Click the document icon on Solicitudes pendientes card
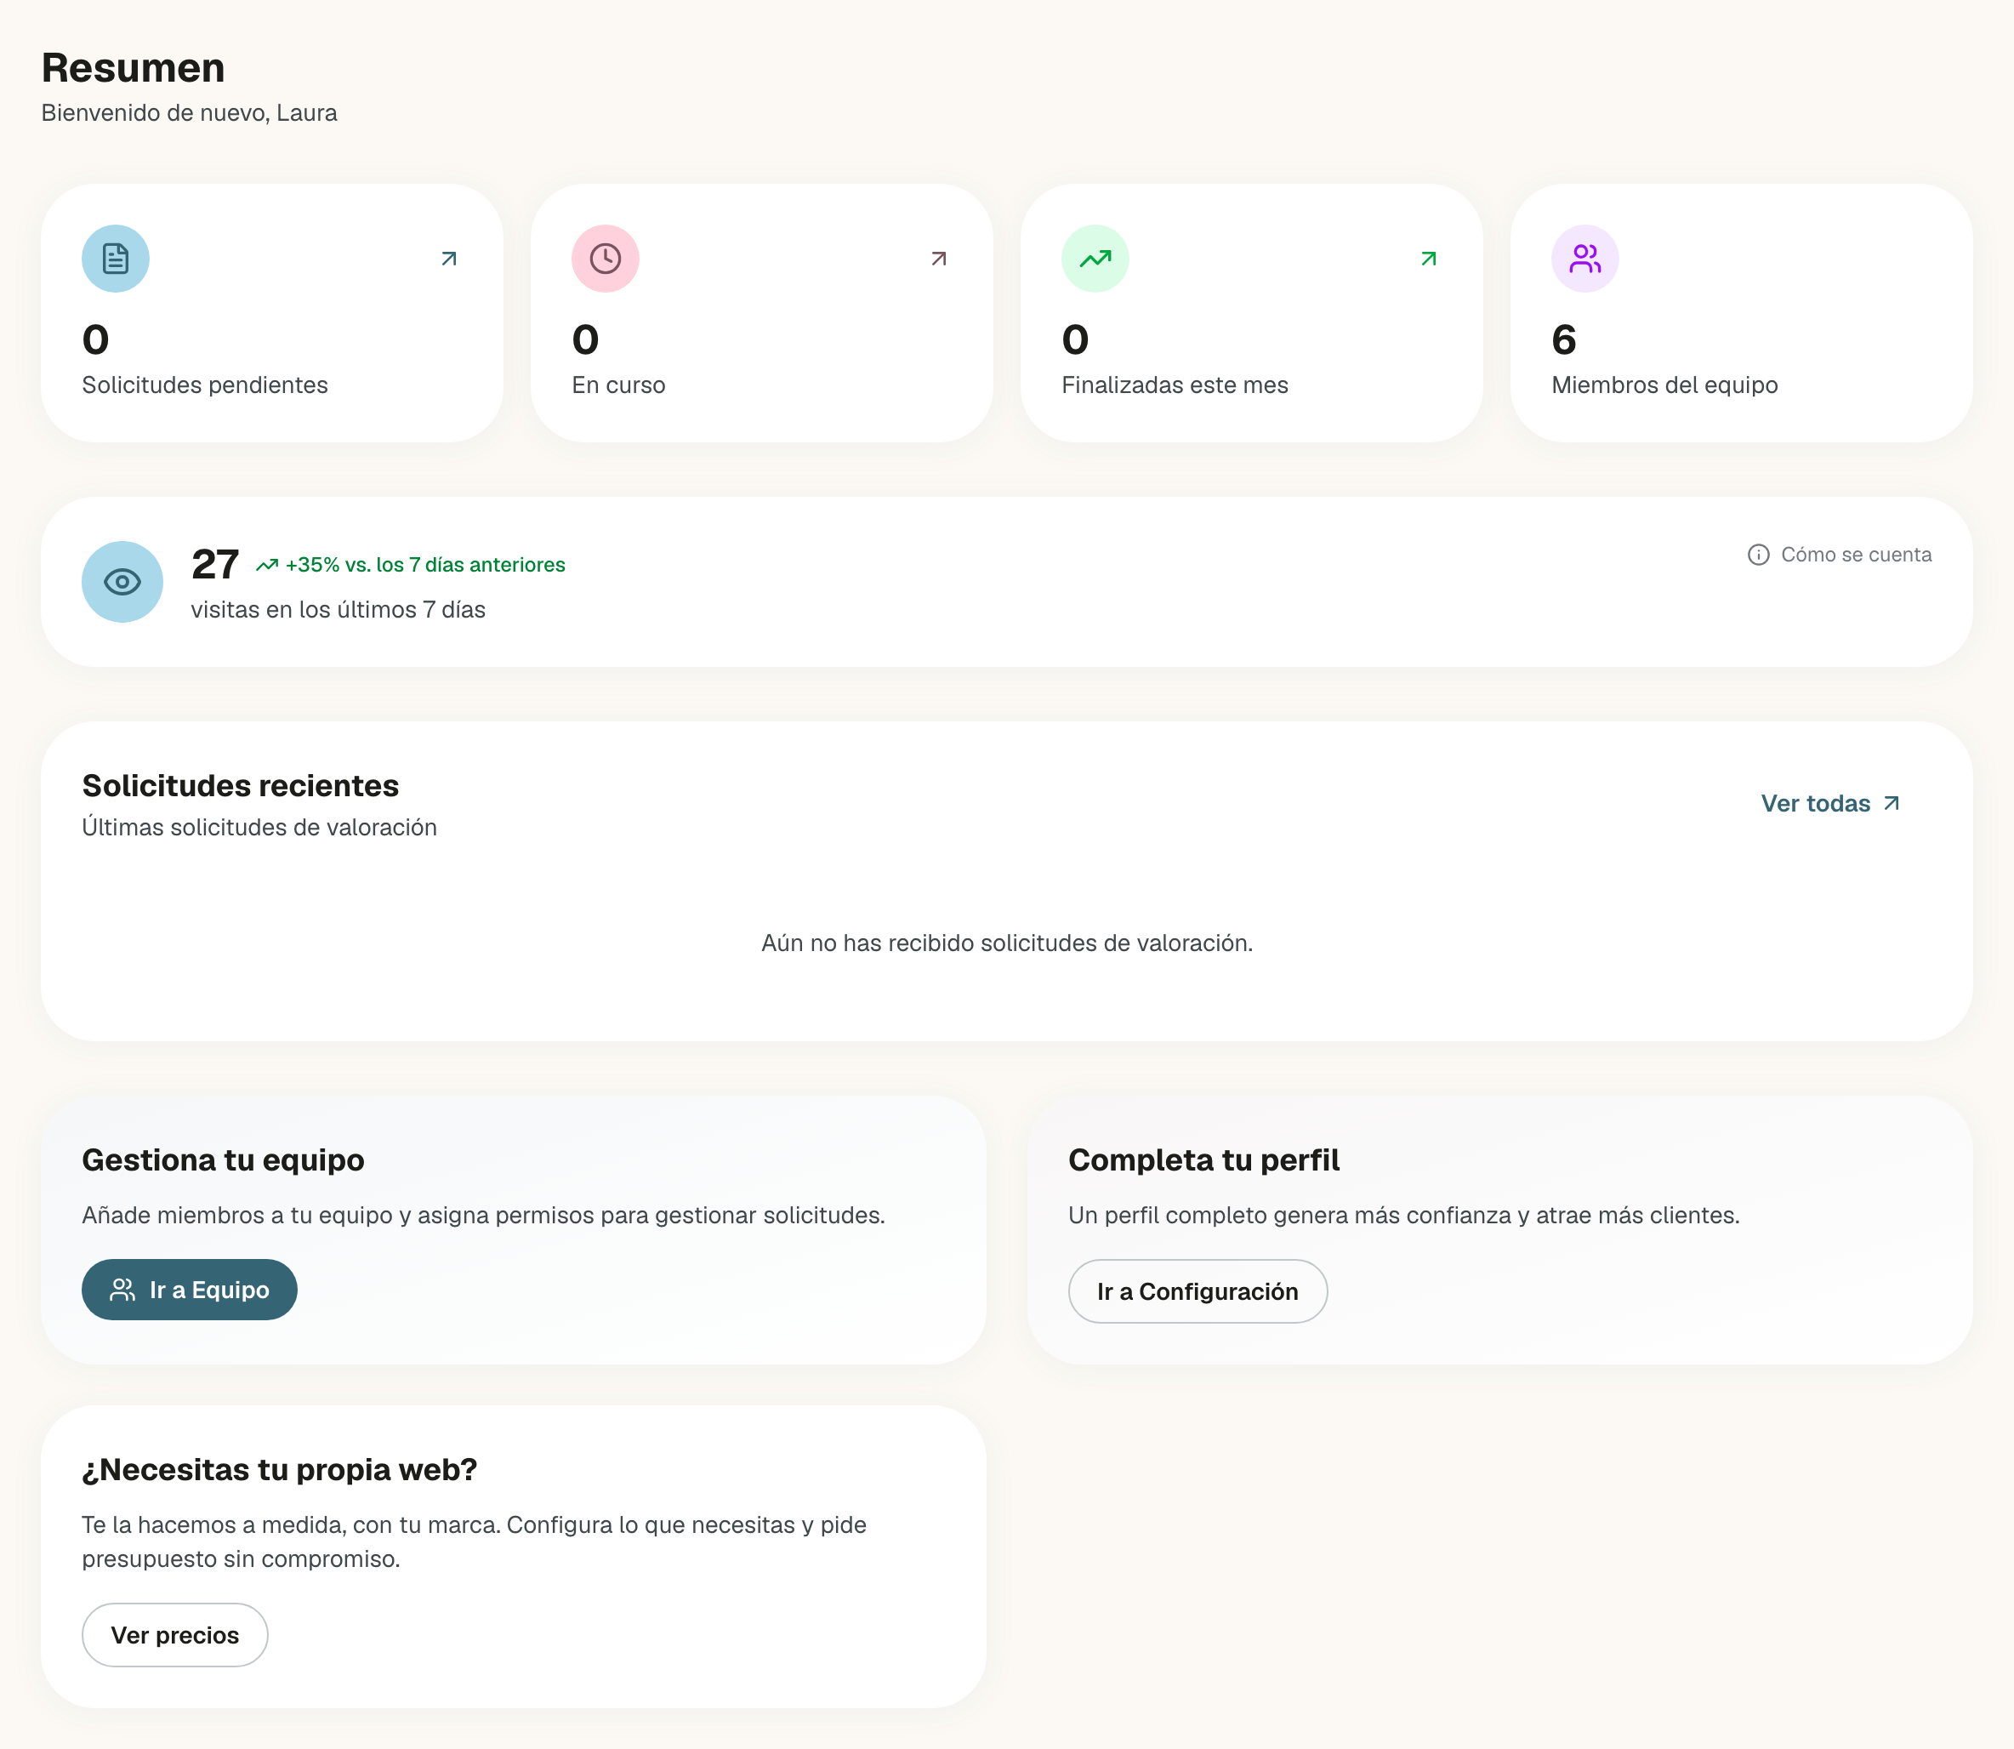 click(115, 259)
